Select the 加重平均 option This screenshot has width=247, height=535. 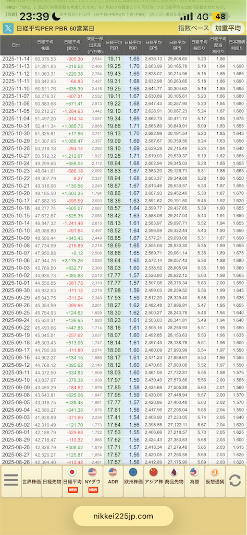(228, 29)
